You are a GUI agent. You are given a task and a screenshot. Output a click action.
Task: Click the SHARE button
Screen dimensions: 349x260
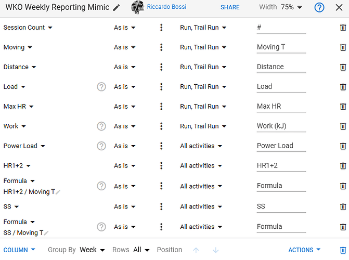tap(230, 7)
